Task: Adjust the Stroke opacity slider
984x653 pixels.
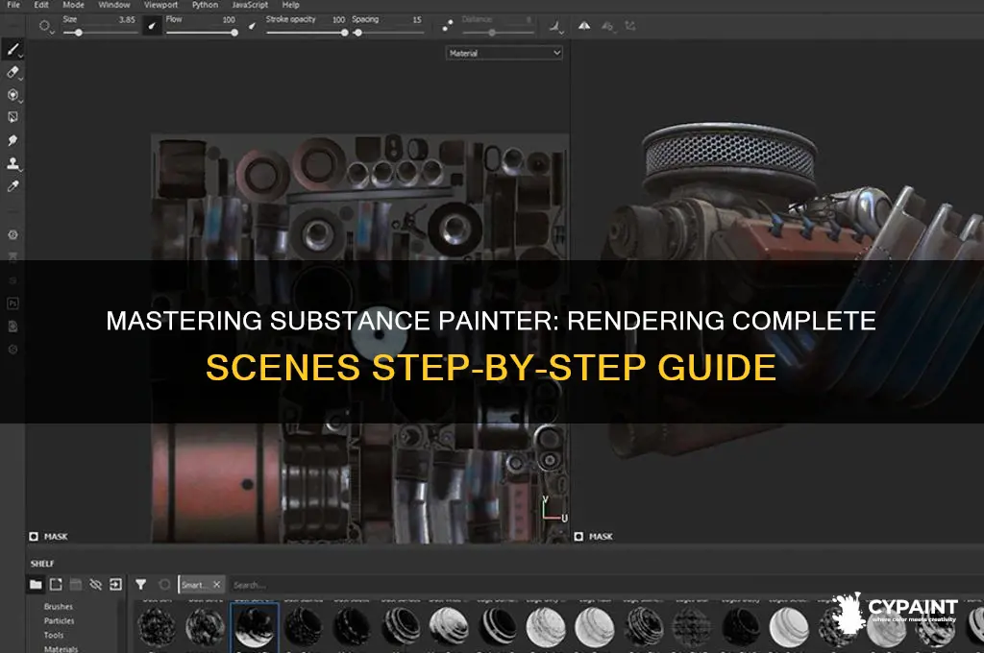Action: point(307,33)
